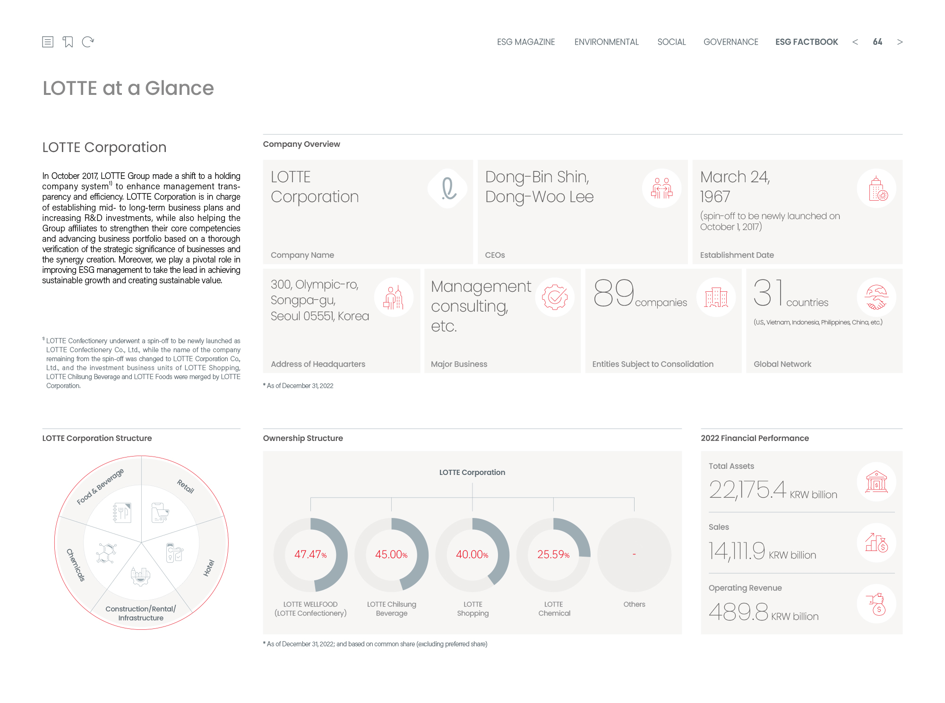Viewport: 945px width, 703px height.
Task: Click the 'Ownership Structure' heading
Action: point(303,438)
